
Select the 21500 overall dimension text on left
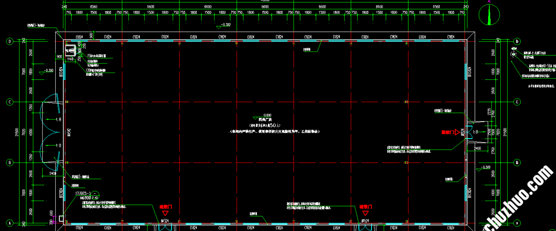click(x=17, y=132)
